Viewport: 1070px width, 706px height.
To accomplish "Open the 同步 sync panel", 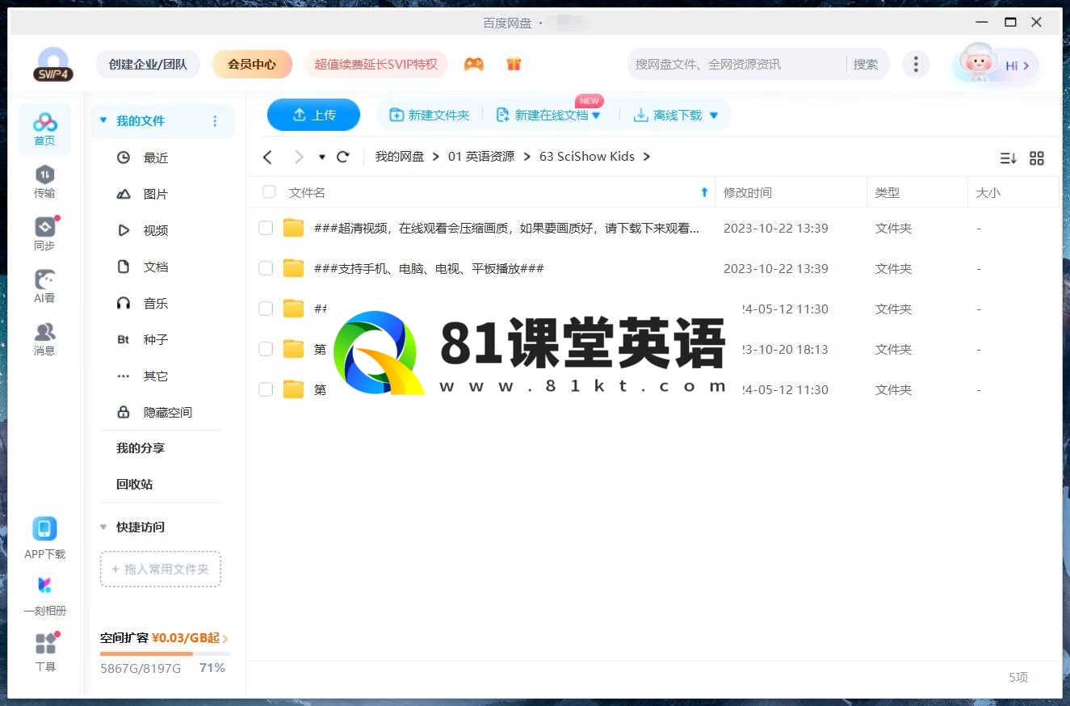I will pyautogui.click(x=44, y=234).
